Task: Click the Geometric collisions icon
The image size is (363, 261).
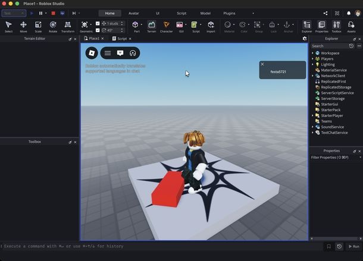Action: (85, 25)
